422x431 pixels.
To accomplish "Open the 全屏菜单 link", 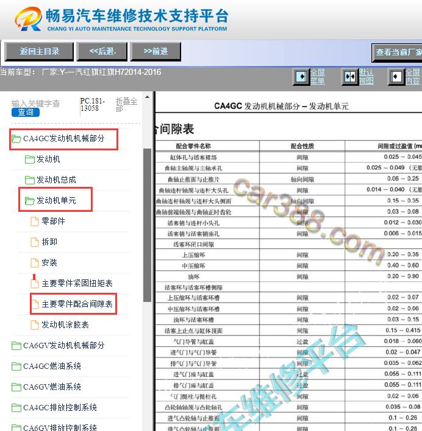I will [x=318, y=77].
